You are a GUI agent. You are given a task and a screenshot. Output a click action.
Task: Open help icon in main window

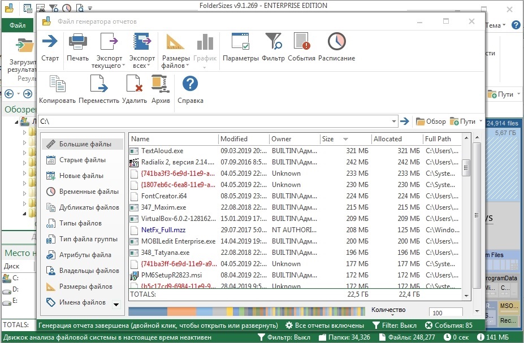pyautogui.click(x=516, y=25)
